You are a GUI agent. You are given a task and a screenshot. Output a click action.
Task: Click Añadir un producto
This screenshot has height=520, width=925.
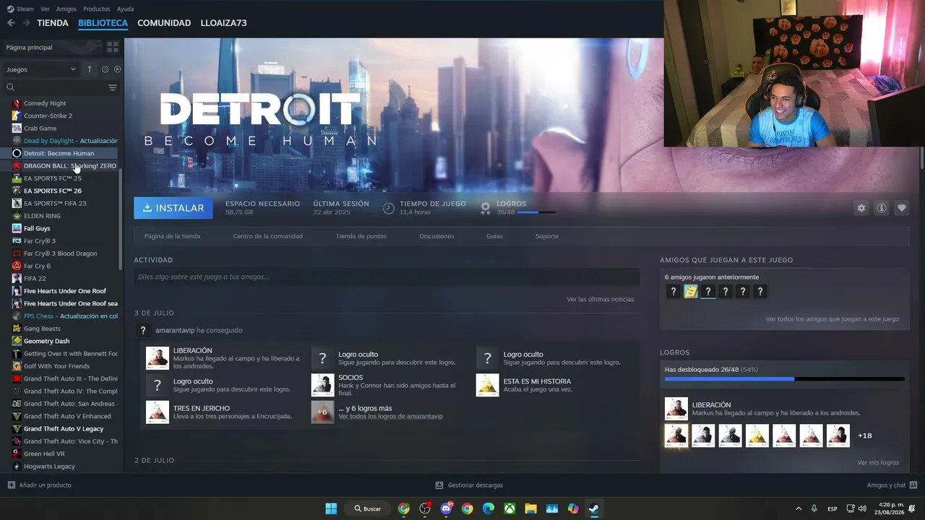pyautogui.click(x=40, y=485)
